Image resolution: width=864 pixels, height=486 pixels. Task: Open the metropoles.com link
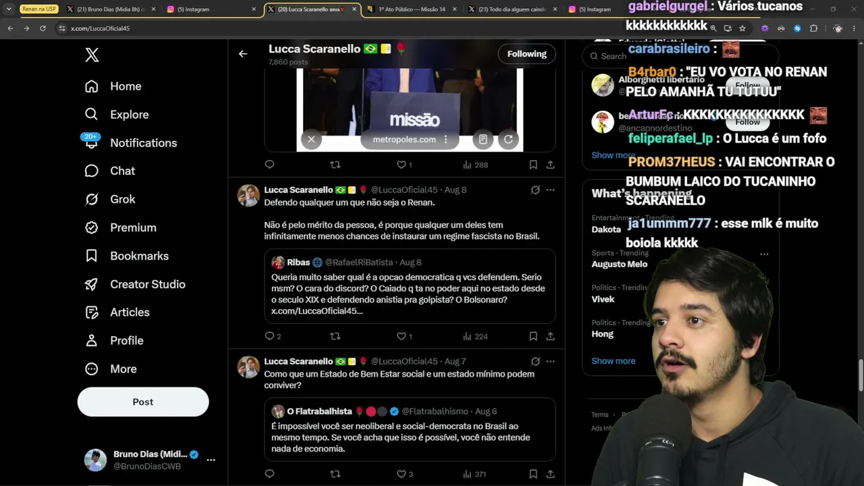(404, 140)
